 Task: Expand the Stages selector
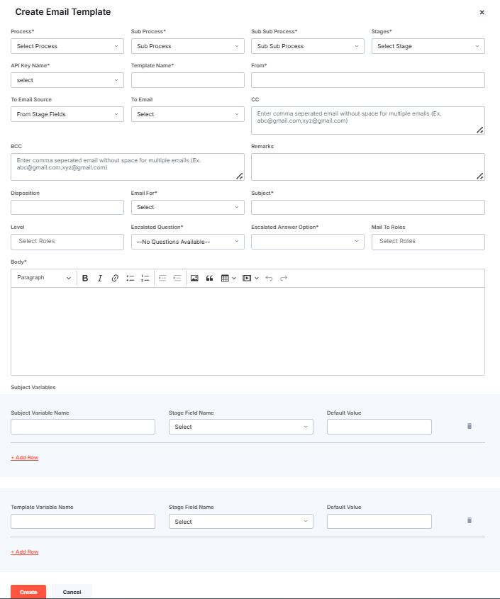coord(428,46)
